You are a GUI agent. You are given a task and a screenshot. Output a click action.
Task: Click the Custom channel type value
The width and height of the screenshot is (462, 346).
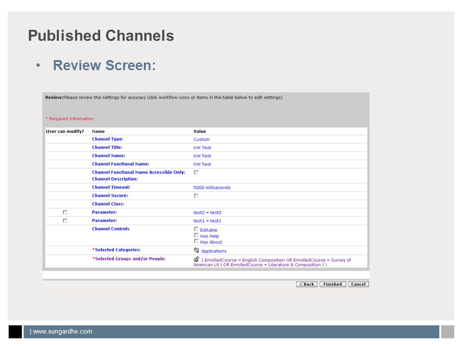[202, 139]
